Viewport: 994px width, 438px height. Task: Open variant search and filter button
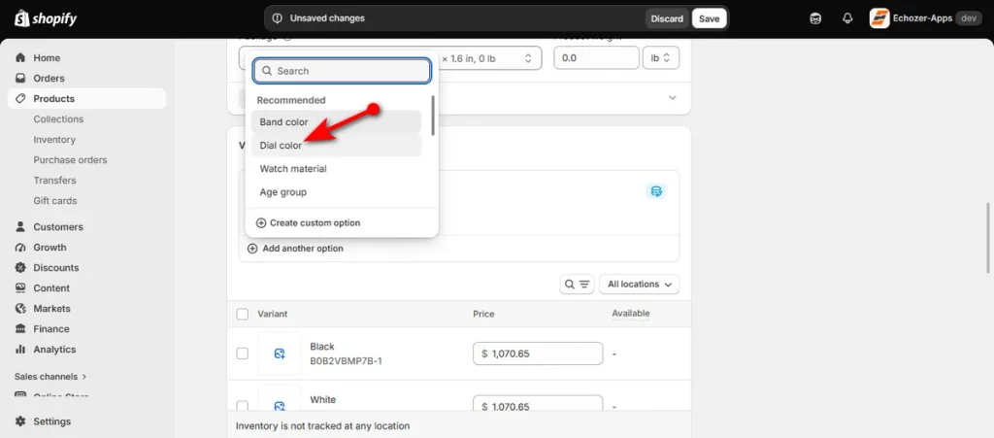pyautogui.click(x=577, y=285)
